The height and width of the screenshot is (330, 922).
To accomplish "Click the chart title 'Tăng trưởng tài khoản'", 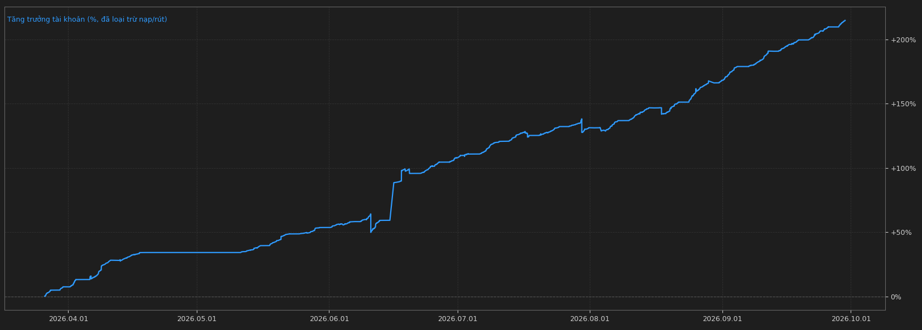I will click(x=87, y=19).
